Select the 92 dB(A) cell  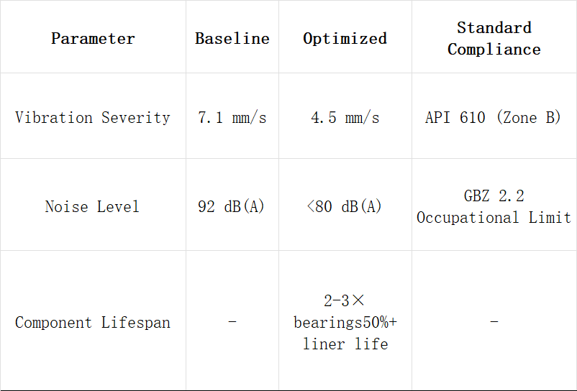click(x=232, y=205)
